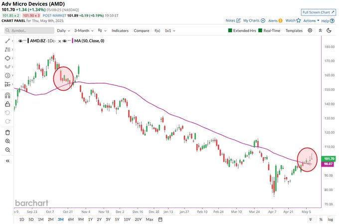
Task: Select the line drawing tool
Action: (x=7, y=41)
